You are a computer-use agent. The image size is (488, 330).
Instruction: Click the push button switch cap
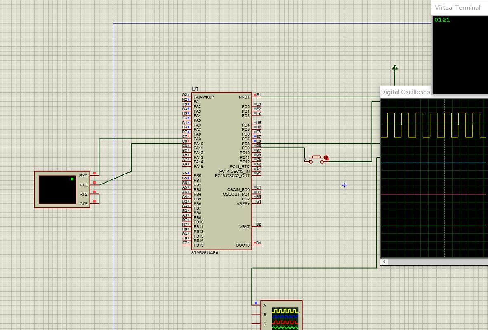click(317, 157)
